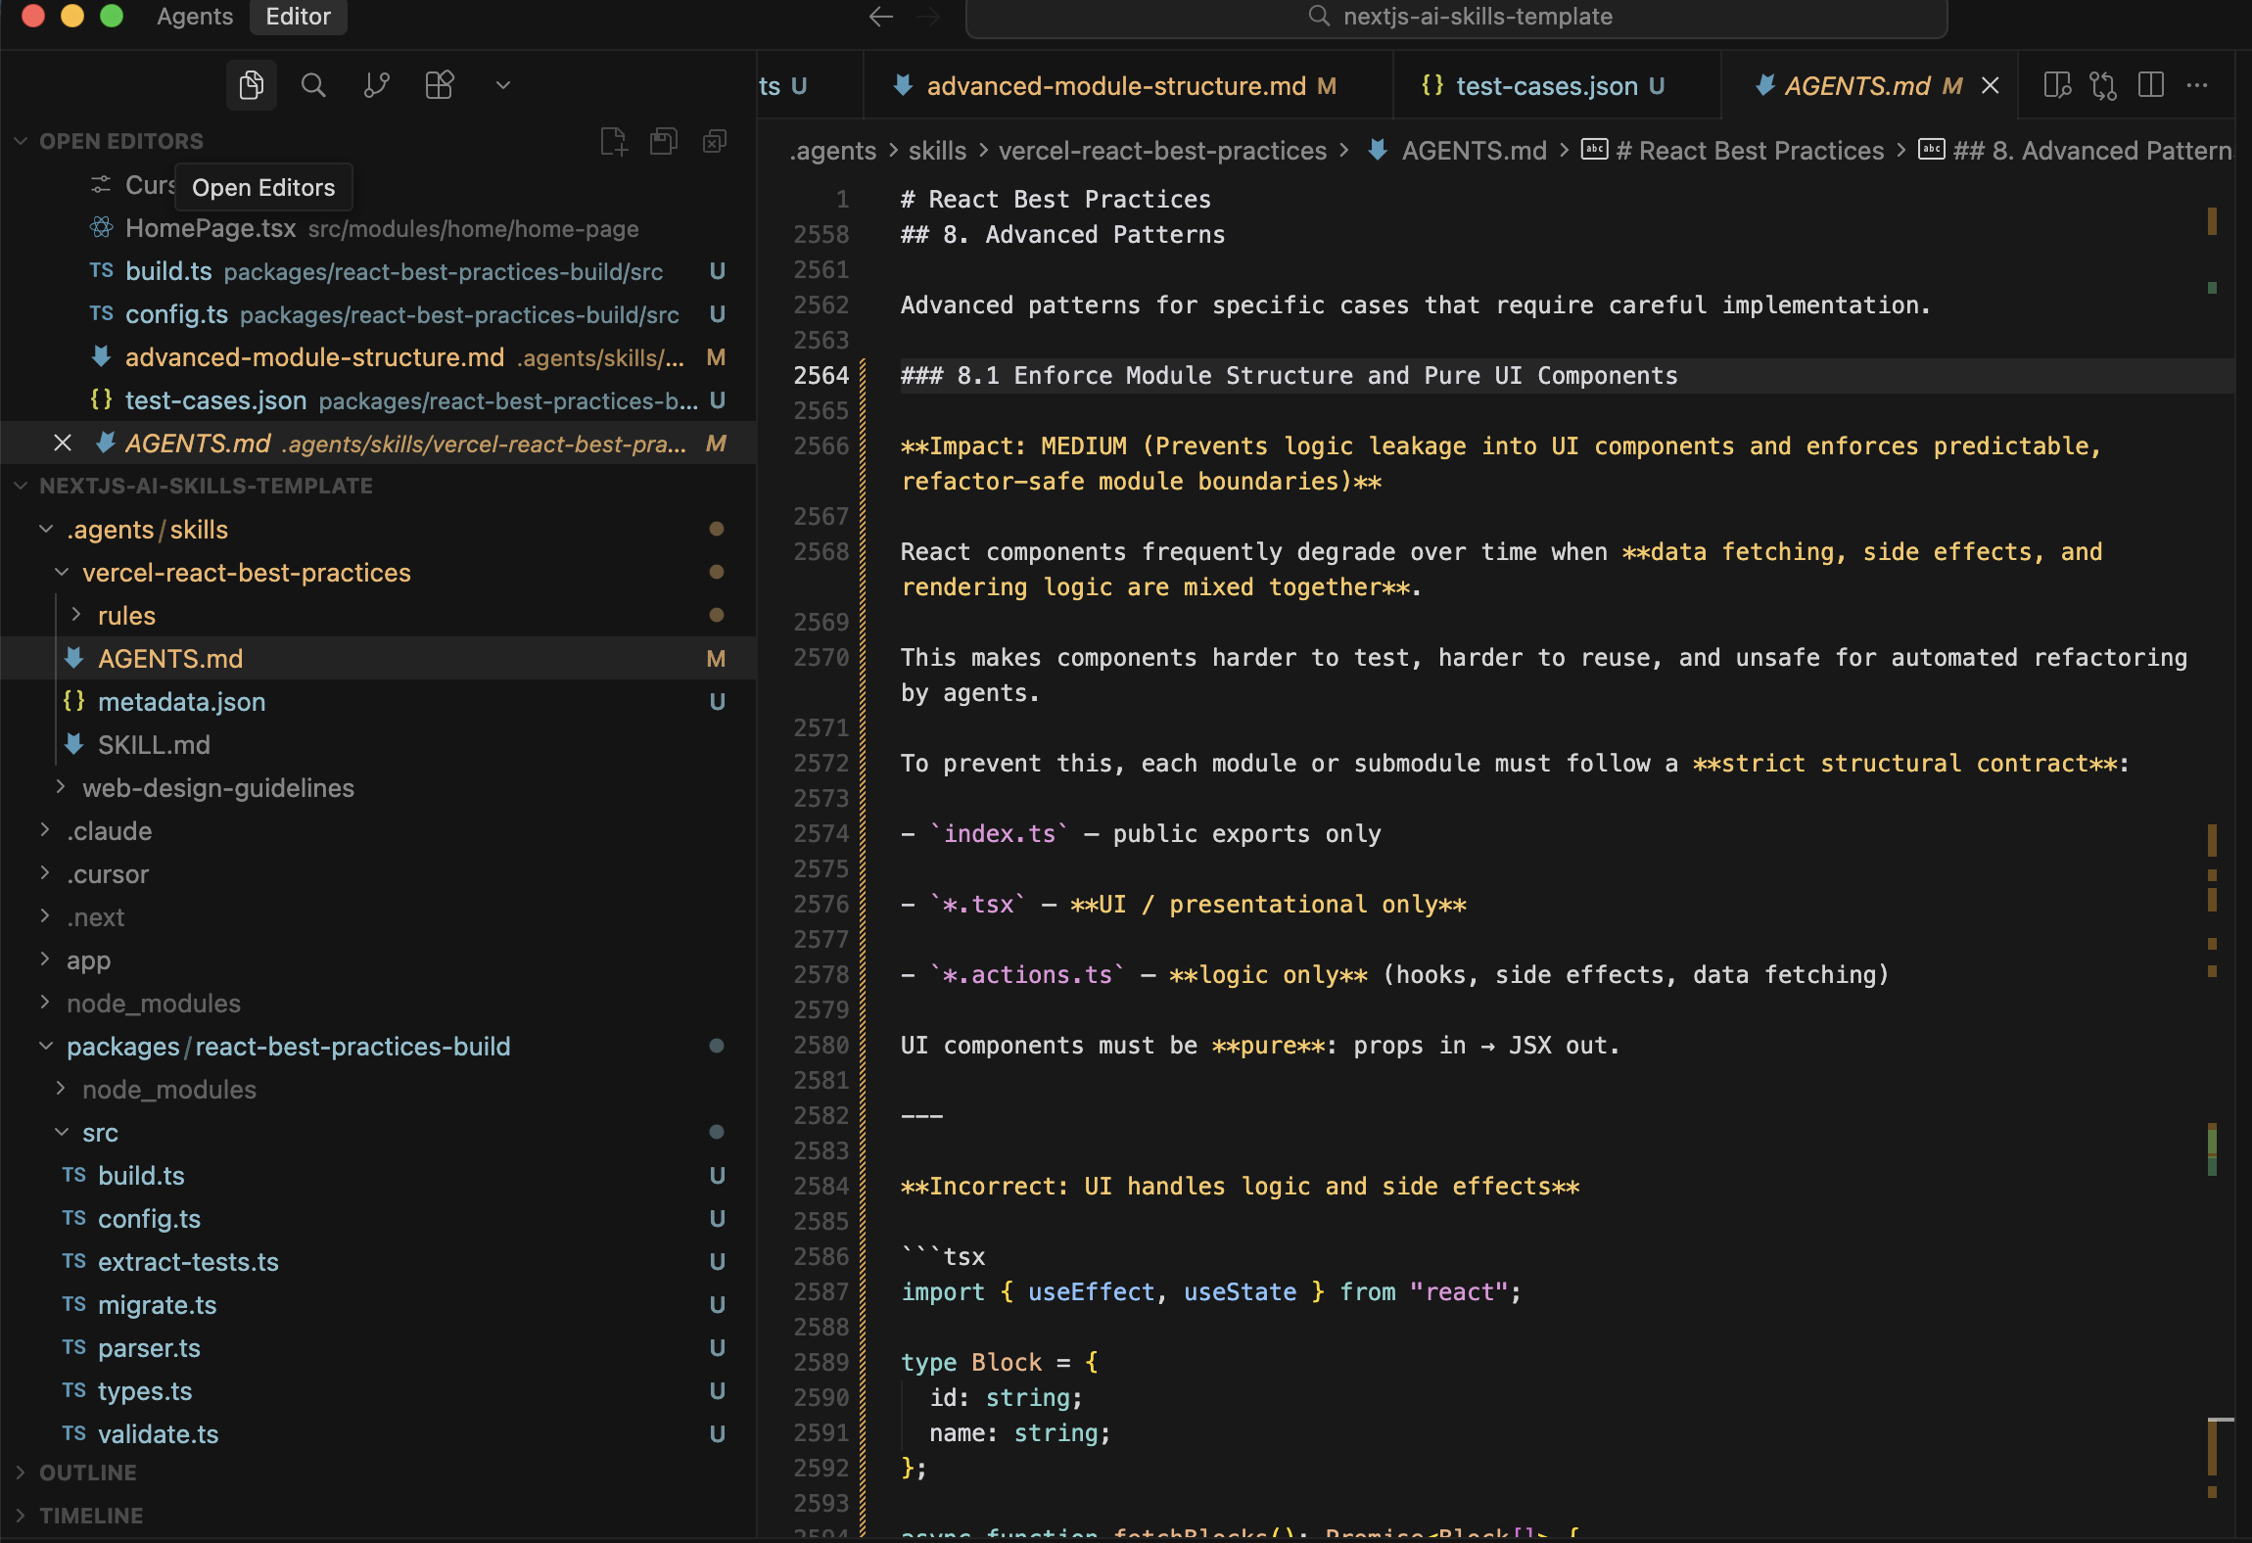Open the advanced-module-structure.md tab
The height and width of the screenshot is (1543, 2252).
(1128, 86)
